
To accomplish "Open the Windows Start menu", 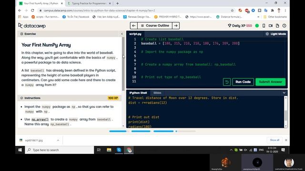I will tap(20, 150).
